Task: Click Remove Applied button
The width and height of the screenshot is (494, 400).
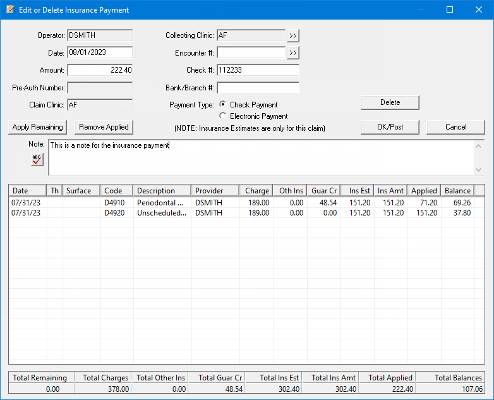Action: (x=104, y=127)
